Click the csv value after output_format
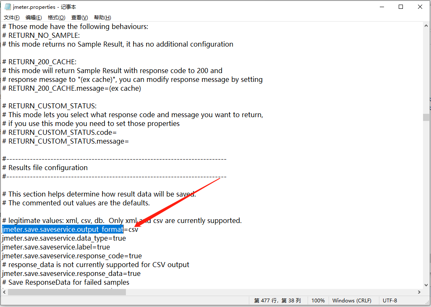The height and width of the screenshot is (307, 431). [133, 229]
